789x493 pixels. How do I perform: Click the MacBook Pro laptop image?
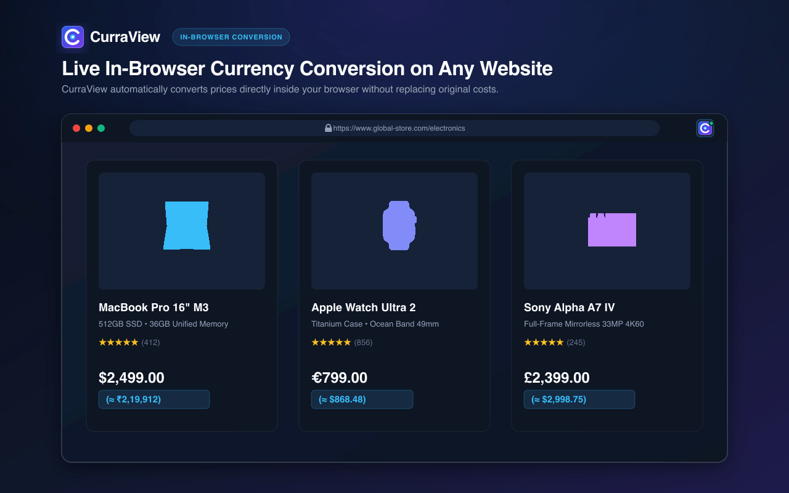pos(187,226)
